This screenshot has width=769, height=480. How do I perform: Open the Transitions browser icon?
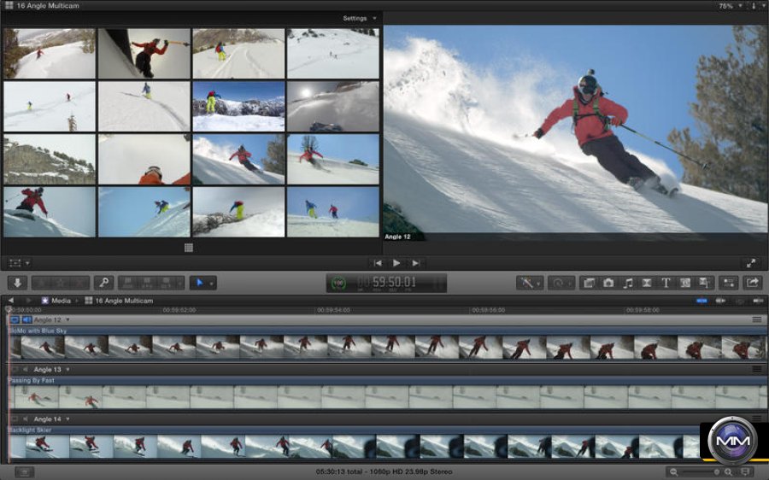pyautogui.click(x=647, y=283)
